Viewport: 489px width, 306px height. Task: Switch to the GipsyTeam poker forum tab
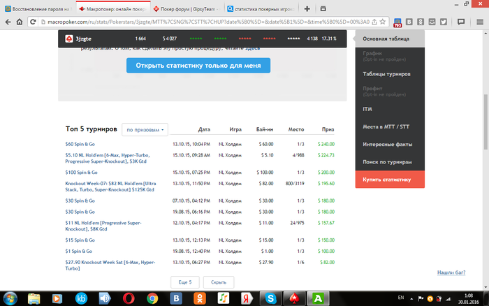pos(187,9)
